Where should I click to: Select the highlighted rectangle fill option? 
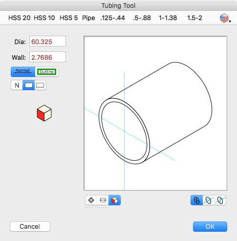click(x=28, y=85)
